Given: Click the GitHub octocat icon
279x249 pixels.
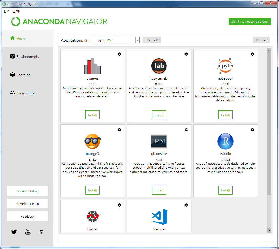Looking at the screenshot, I should point(41,232).
